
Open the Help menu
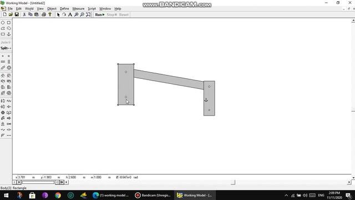tap(118, 9)
